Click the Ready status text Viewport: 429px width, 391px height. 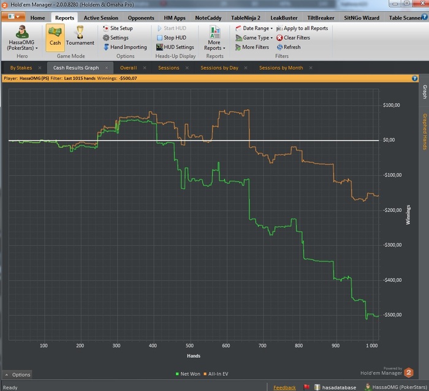coord(10,387)
